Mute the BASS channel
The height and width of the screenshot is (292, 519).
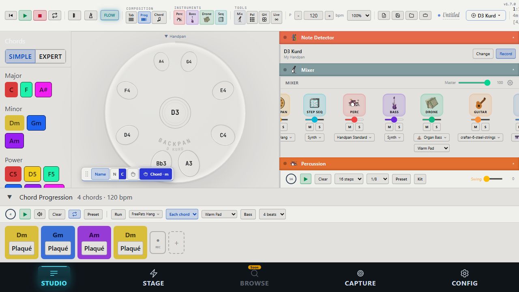(389, 127)
